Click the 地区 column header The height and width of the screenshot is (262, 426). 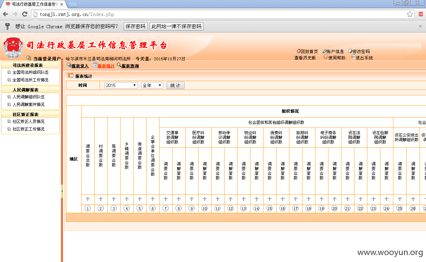point(74,159)
